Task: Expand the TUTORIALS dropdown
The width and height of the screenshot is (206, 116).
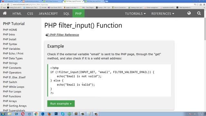Action: [x=135, y=14]
